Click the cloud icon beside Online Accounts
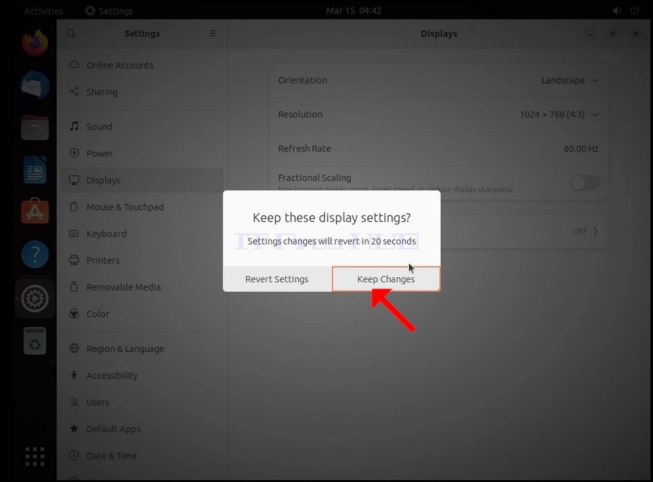The height and width of the screenshot is (482, 653). click(74, 65)
